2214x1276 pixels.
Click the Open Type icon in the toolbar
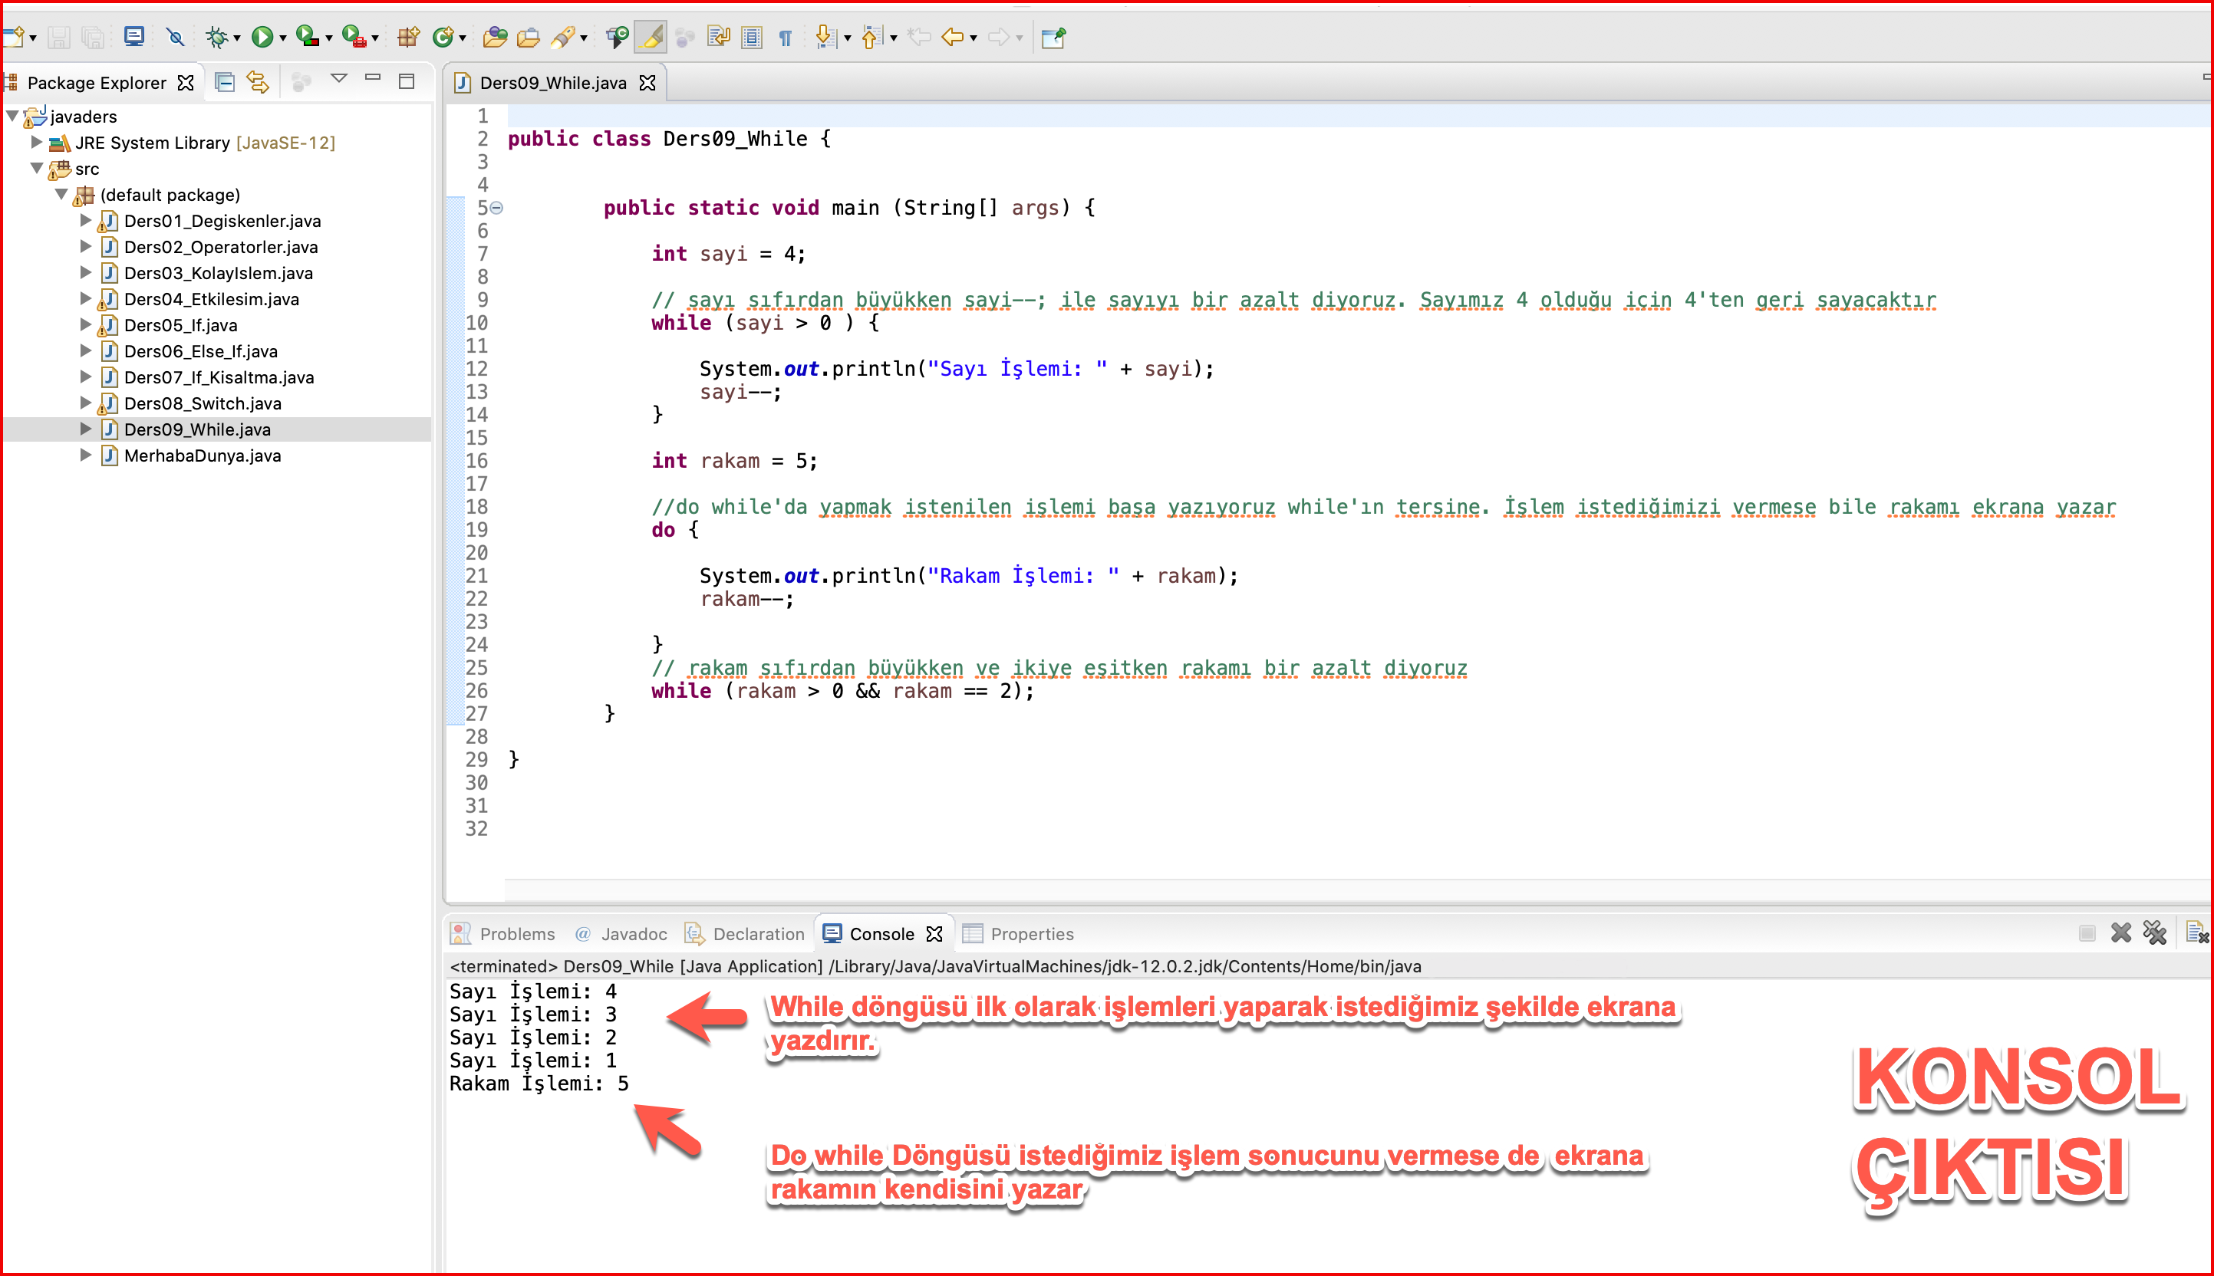(x=494, y=37)
